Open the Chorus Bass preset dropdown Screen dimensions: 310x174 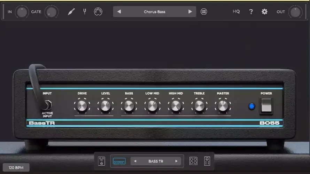(x=154, y=12)
